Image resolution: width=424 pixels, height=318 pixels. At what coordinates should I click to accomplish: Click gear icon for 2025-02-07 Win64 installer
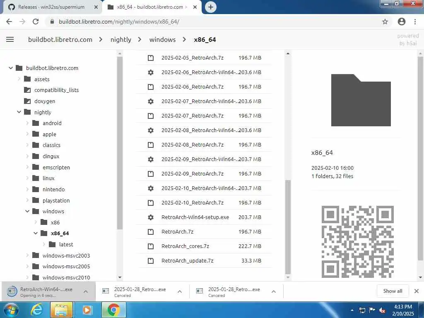click(151, 101)
